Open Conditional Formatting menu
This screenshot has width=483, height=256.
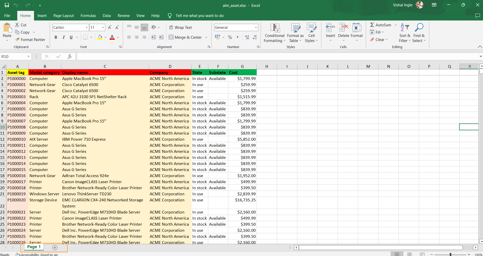(x=275, y=33)
